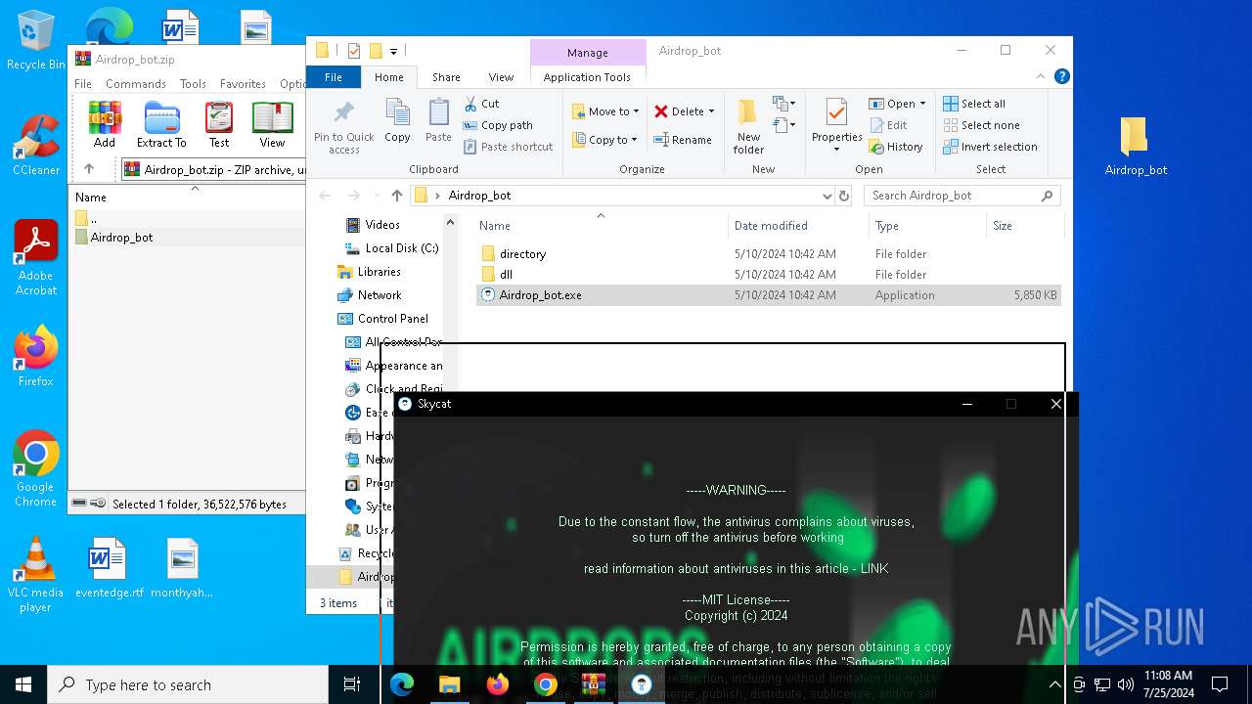Viewport: 1252px width, 704px height.
Task: Click the Paste icon in Explorer ribbon
Action: (438, 121)
